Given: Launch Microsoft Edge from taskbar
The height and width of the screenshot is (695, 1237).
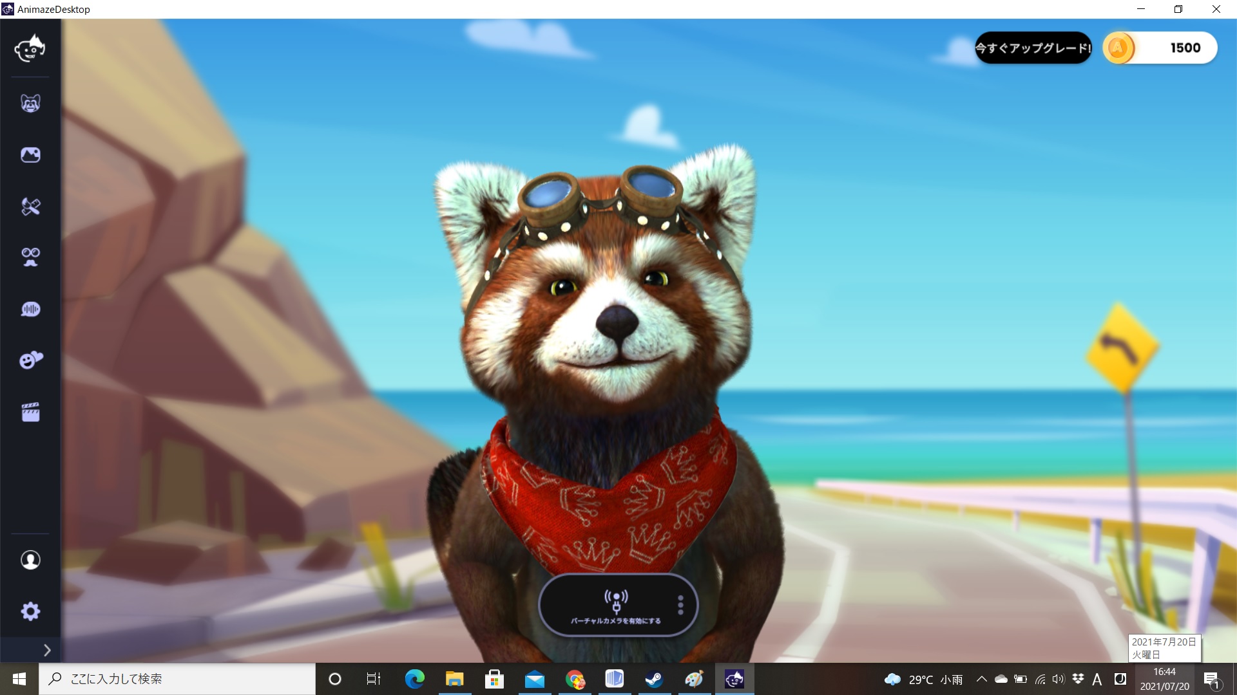Looking at the screenshot, I should tap(414, 679).
